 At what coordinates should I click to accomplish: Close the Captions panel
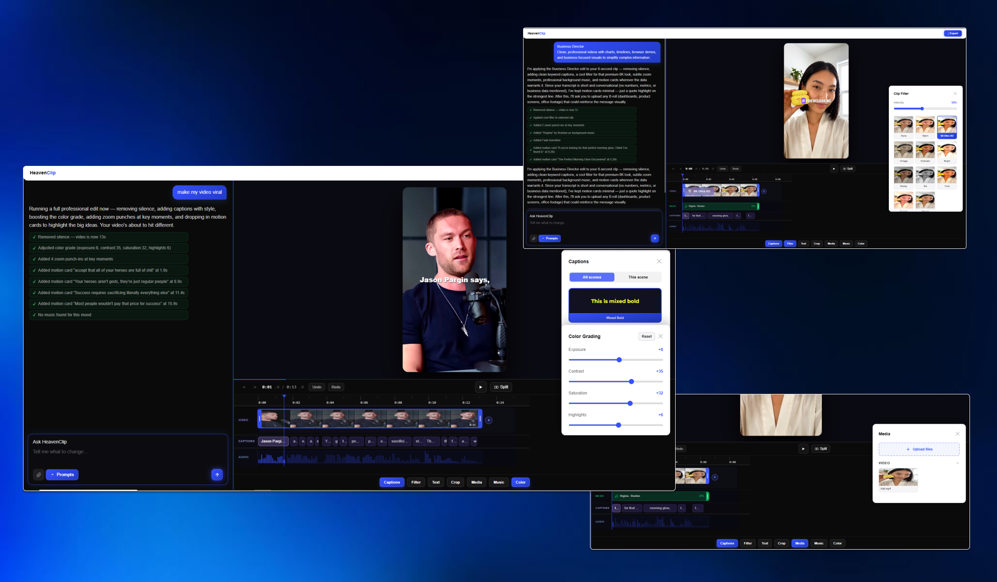[x=659, y=261]
